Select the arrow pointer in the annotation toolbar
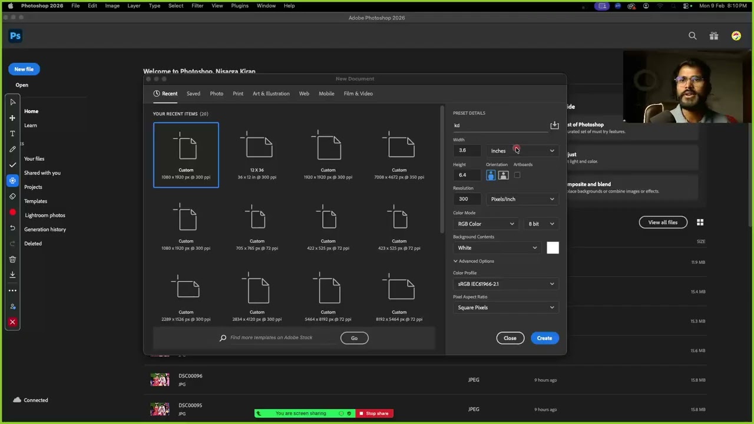 click(x=12, y=102)
